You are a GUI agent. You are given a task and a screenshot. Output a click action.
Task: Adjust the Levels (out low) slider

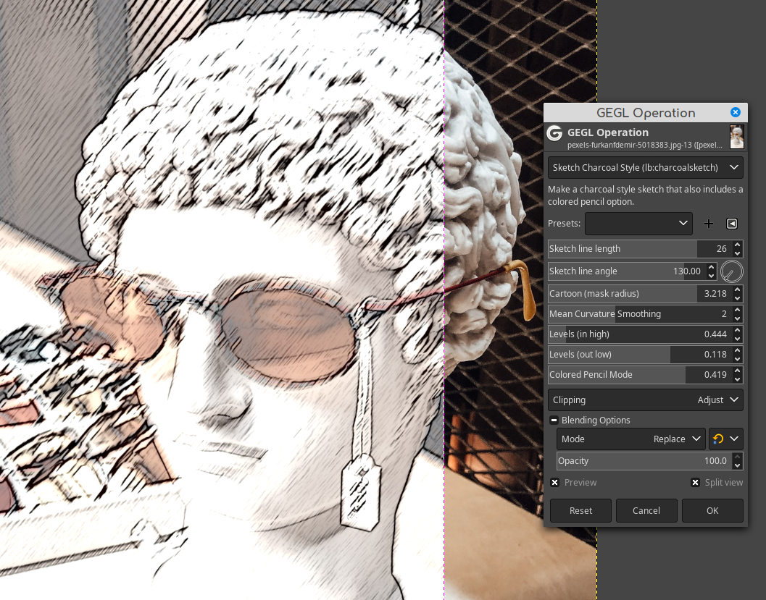[639, 355]
